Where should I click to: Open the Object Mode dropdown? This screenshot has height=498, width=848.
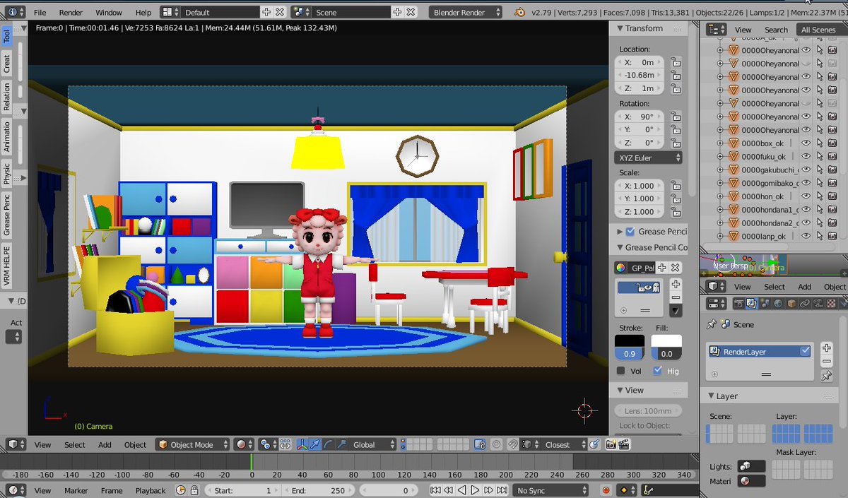(193, 444)
